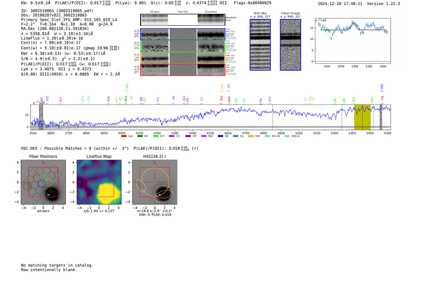The width and height of the screenshot is (421, 286).
Task: Click the "P(Lyα): 0.001" header text
Action: (131, 3)
